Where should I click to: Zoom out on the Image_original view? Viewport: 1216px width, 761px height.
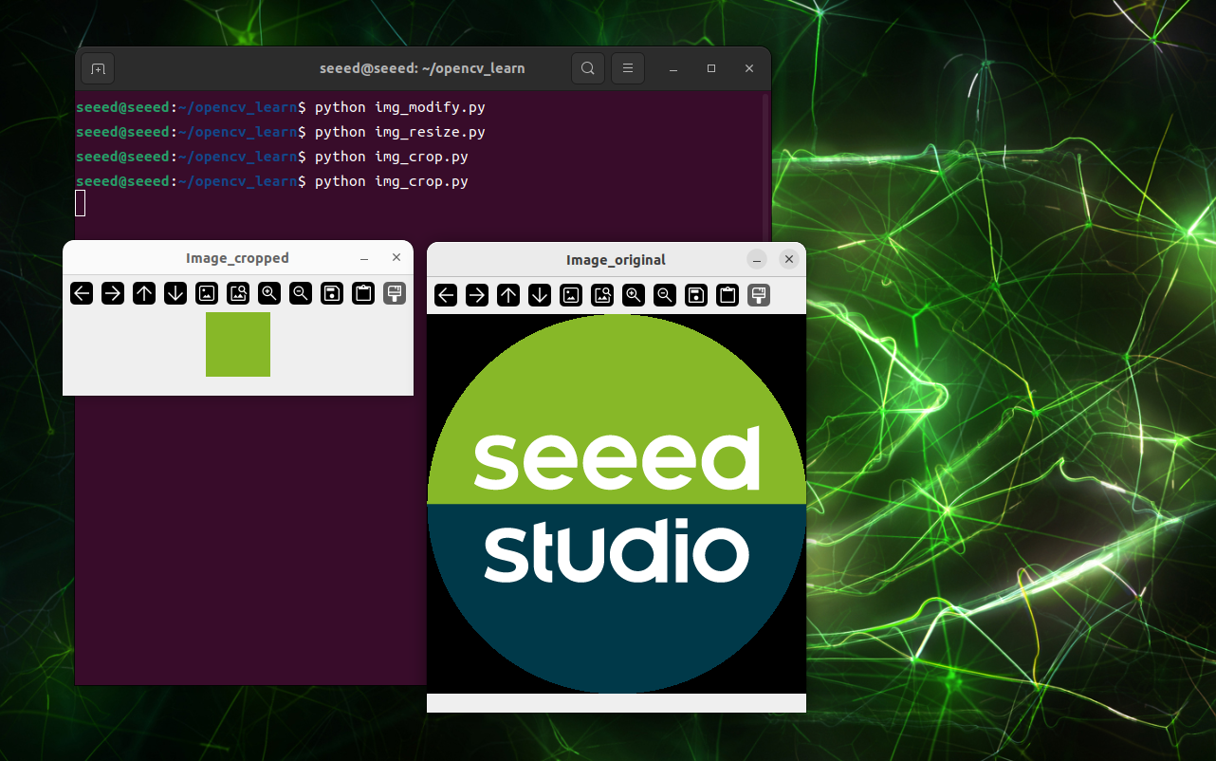coord(665,295)
